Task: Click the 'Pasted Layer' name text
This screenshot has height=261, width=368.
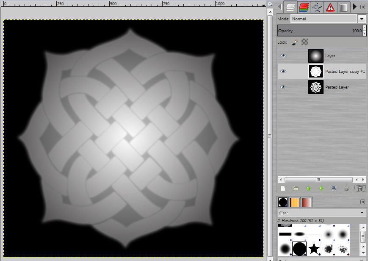Action: 337,87
